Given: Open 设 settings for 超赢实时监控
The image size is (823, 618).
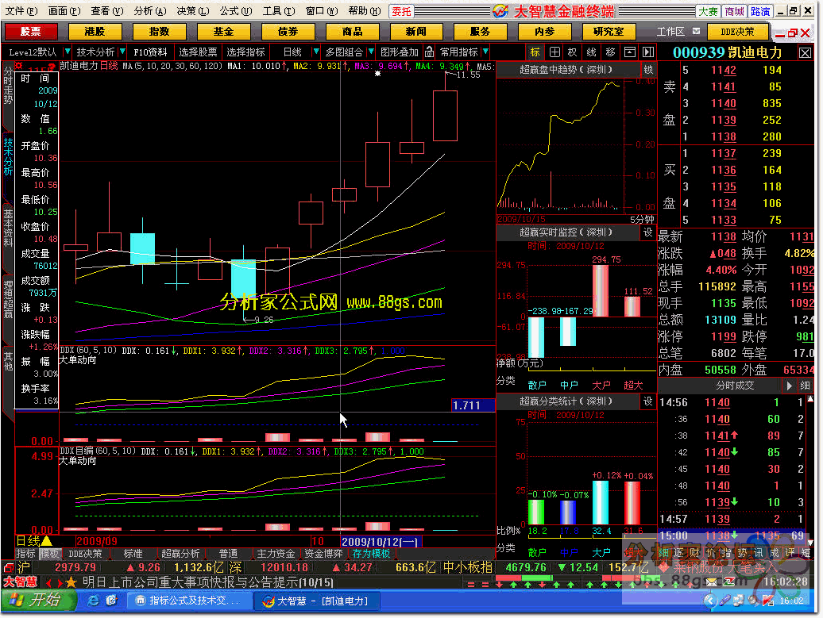Looking at the screenshot, I should [x=648, y=232].
